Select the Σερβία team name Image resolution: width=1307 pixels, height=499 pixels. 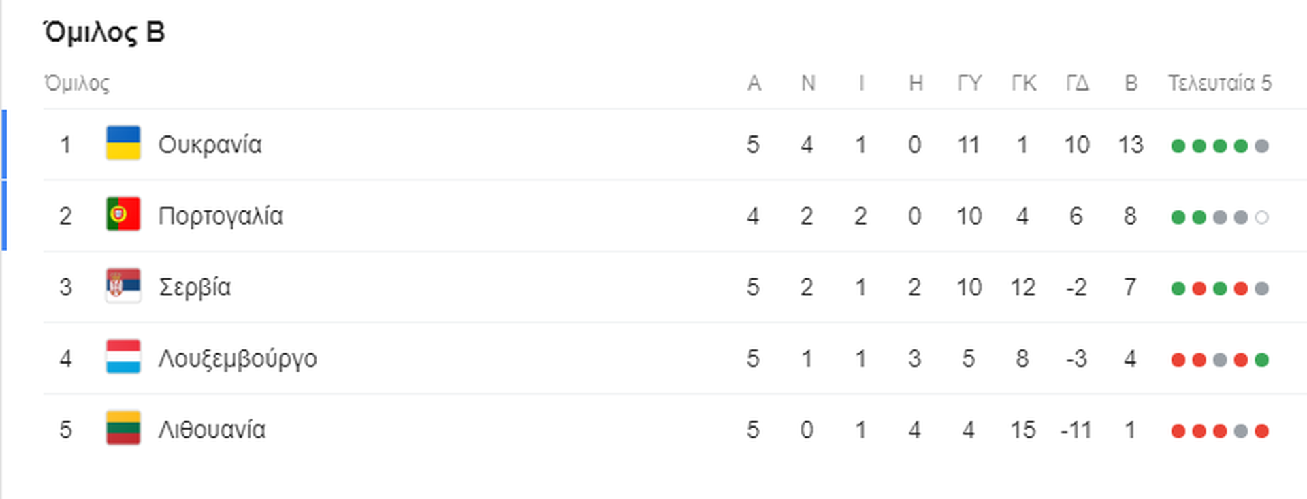[195, 287]
